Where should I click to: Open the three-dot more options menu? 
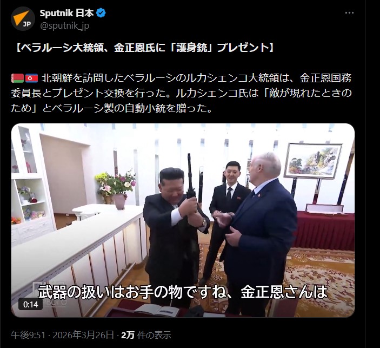(349, 13)
